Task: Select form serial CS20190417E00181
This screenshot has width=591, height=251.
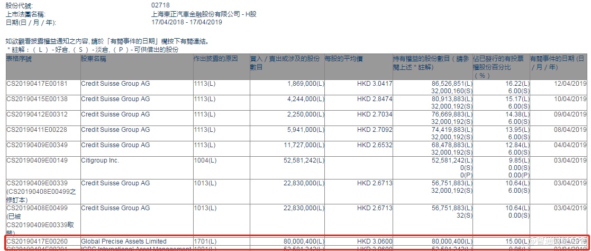Action: point(37,84)
